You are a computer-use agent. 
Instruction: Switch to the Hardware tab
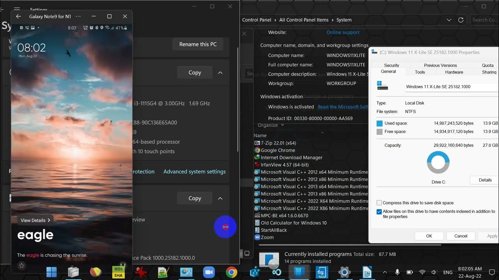(x=454, y=72)
